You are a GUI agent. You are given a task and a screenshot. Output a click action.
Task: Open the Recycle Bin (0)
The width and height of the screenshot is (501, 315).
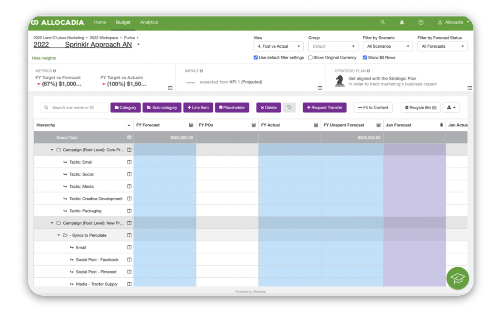click(x=421, y=108)
